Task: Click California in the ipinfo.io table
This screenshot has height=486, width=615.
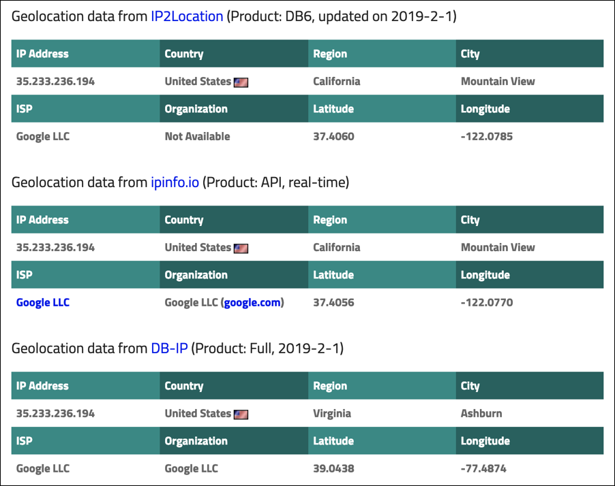Action: point(337,248)
